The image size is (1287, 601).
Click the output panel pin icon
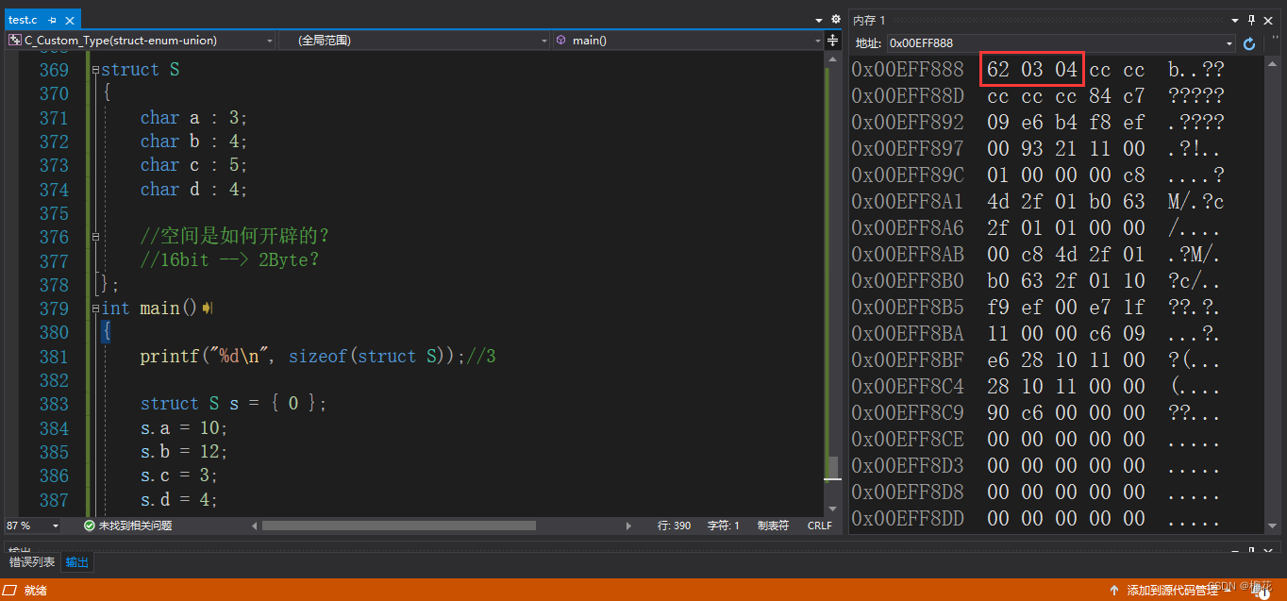point(1252,548)
